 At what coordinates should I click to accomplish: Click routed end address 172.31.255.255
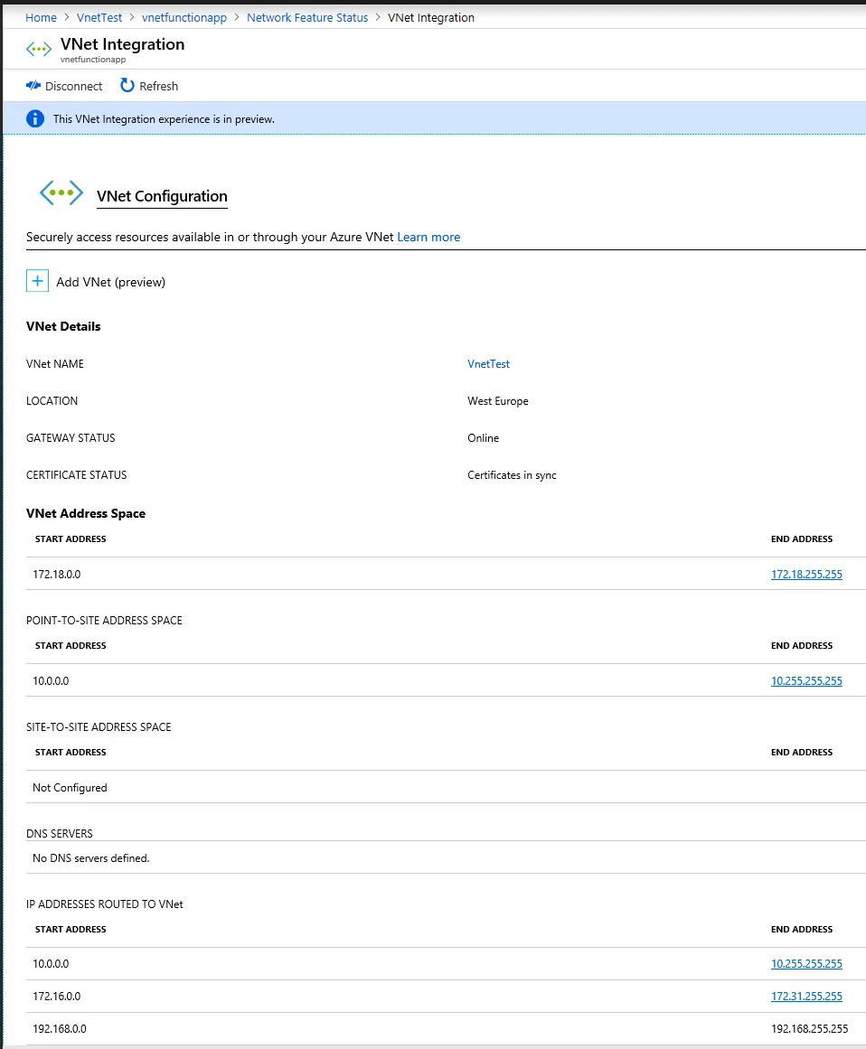click(x=806, y=996)
